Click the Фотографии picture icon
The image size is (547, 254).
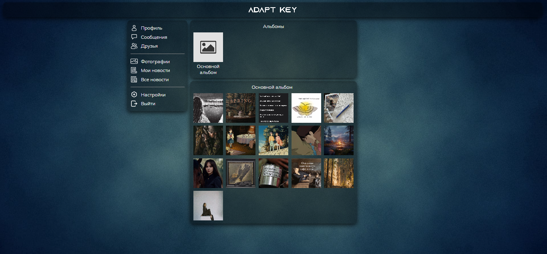134,61
